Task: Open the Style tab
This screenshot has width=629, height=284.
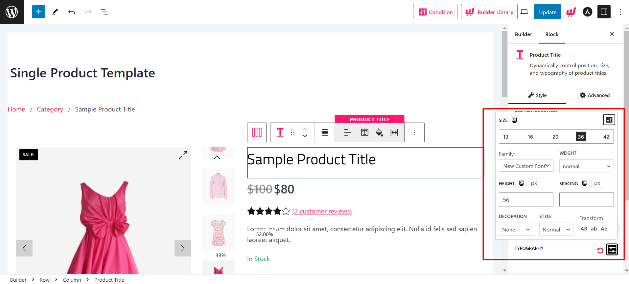Action: 537,95
